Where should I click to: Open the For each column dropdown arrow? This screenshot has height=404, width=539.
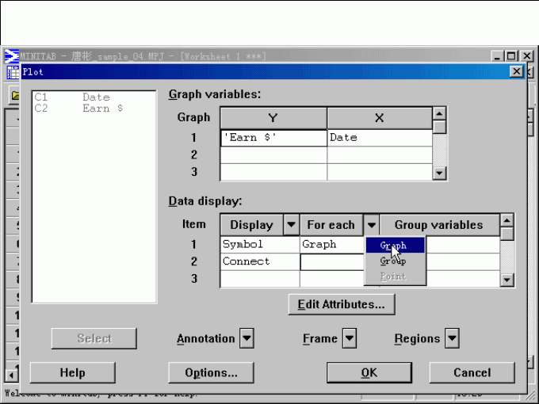click(372, 225)
